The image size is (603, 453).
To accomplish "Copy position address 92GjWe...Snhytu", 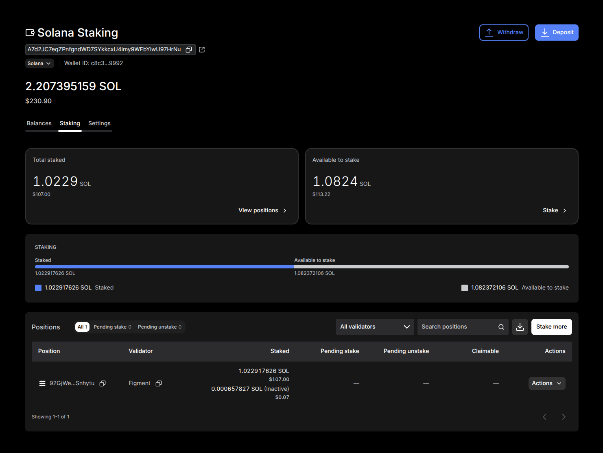I will coord(103,383).
